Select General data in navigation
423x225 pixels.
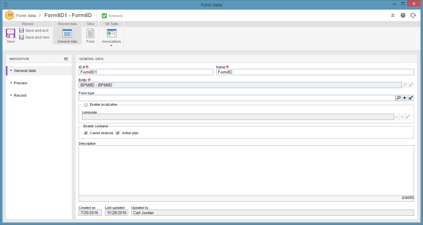click(39, 71)
